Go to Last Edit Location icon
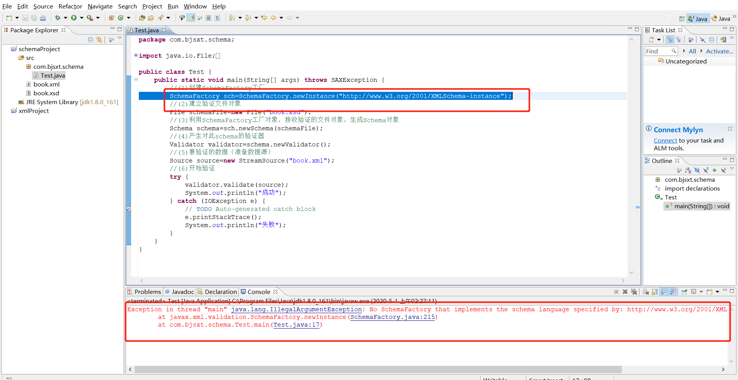738x380 pixels. coord(264,18)
